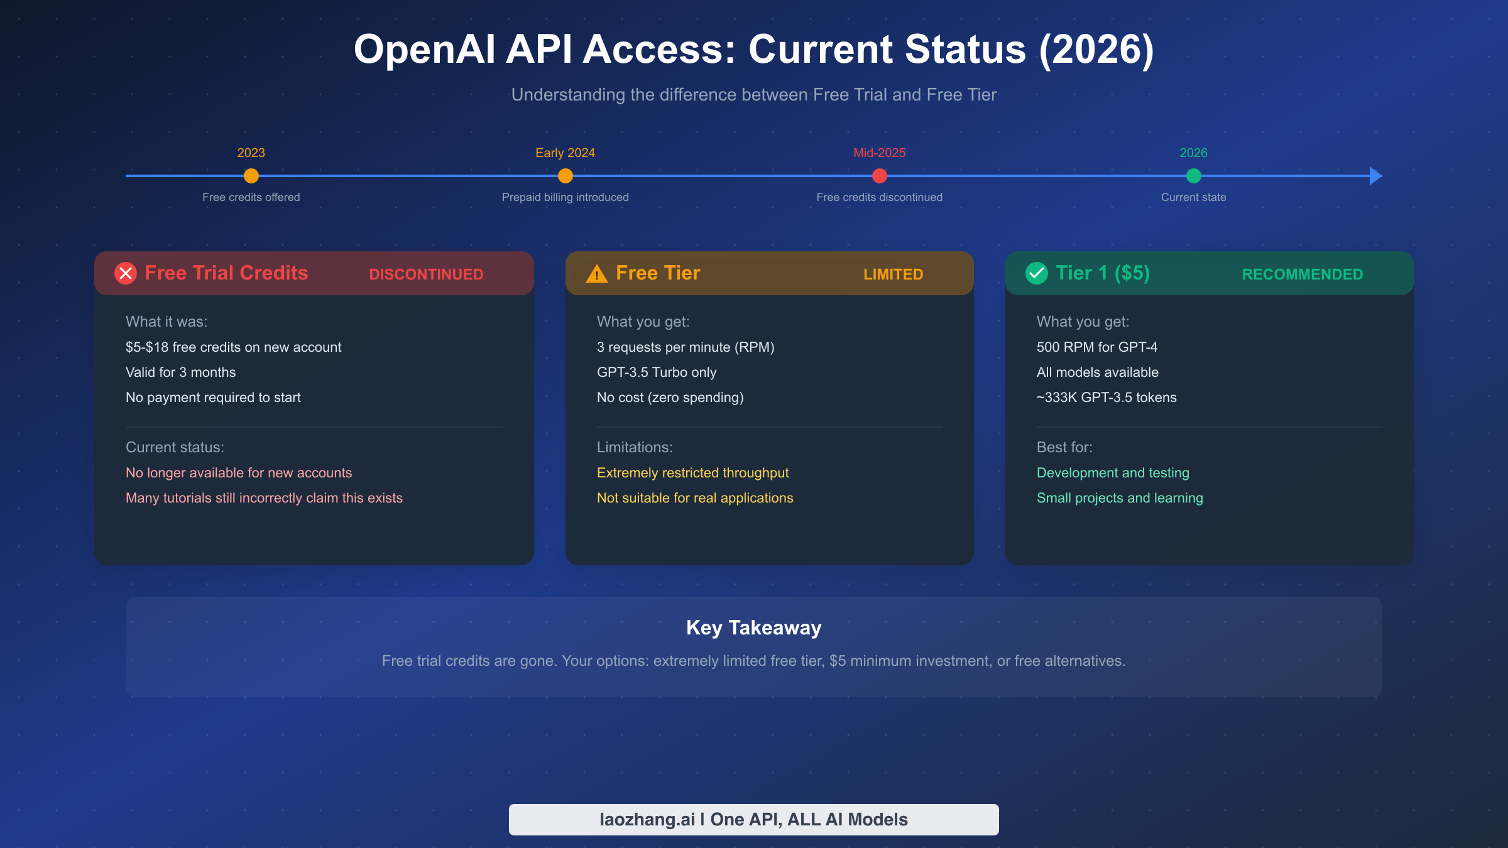Viewport: 1508px width, 848px height.
Task: Click the blue arrowhead at the timeline's end
Action: pos(1374,177)
